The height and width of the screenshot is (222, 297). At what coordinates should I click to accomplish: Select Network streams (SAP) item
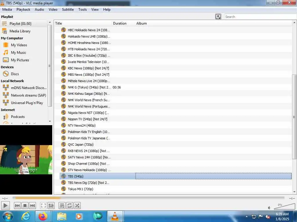tap(24, 95)
